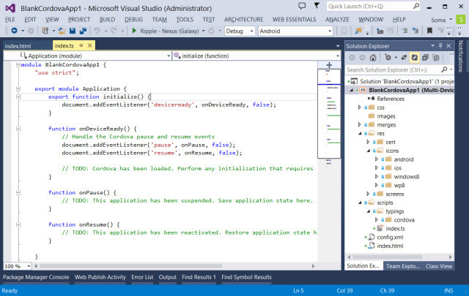Expand the android icons folder
The height and width of the screenshot is (296, 469).
point(376,159)
